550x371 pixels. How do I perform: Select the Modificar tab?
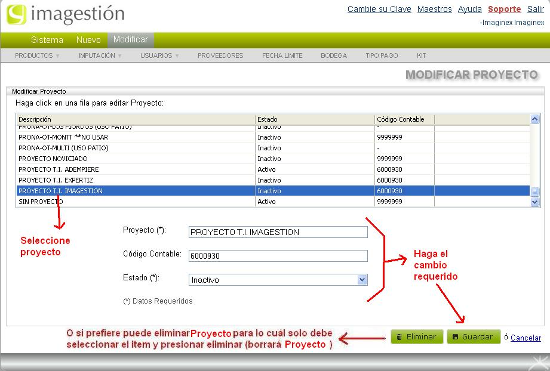click(131, 39)
